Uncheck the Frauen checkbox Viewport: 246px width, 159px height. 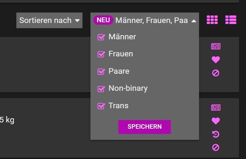101,54
